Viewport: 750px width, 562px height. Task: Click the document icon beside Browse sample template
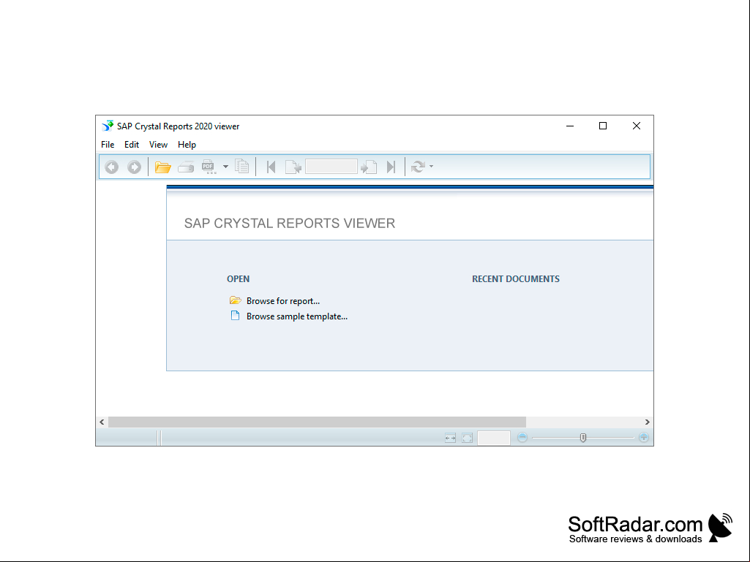235,316
